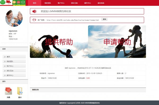Click the green circle logo icon next to red circle
Image resolution: width=159 pixels, height=105 pixels.
[23, 2]
